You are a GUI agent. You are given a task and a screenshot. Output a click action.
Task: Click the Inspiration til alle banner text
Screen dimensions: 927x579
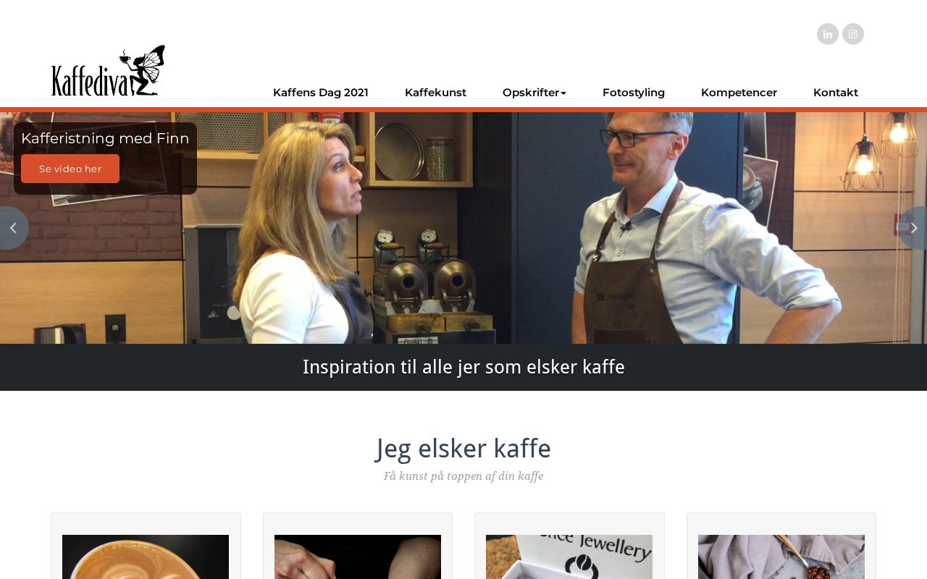463,367
